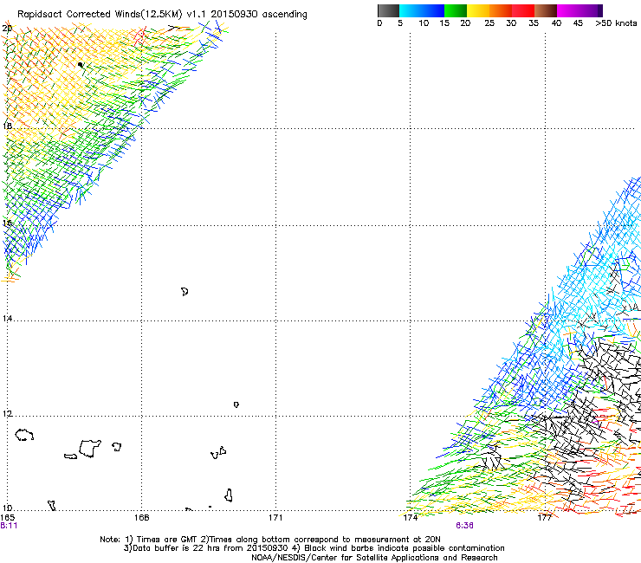Viewport: 641px width, 563px height.
Task: Click the cyan 5-10 knots legend swatch
Action: click(x=411, y=10)
